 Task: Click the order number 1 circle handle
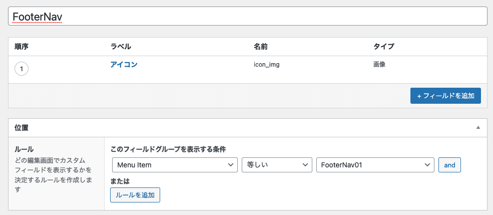[x=22, y=69]
